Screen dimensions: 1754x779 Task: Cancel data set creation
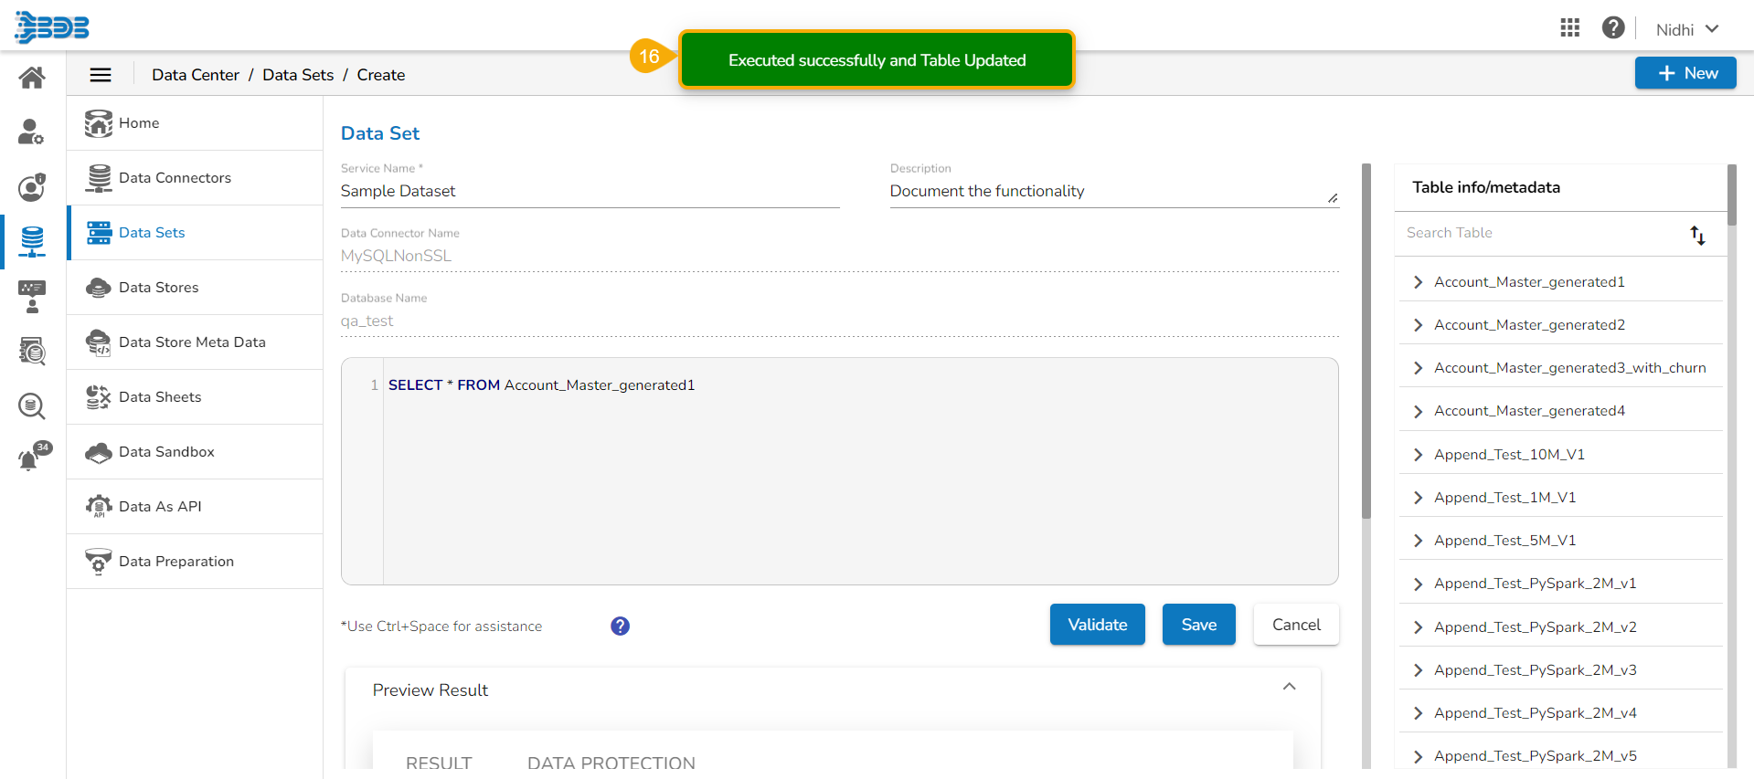pyautogui.click(x=1296, y=625)
